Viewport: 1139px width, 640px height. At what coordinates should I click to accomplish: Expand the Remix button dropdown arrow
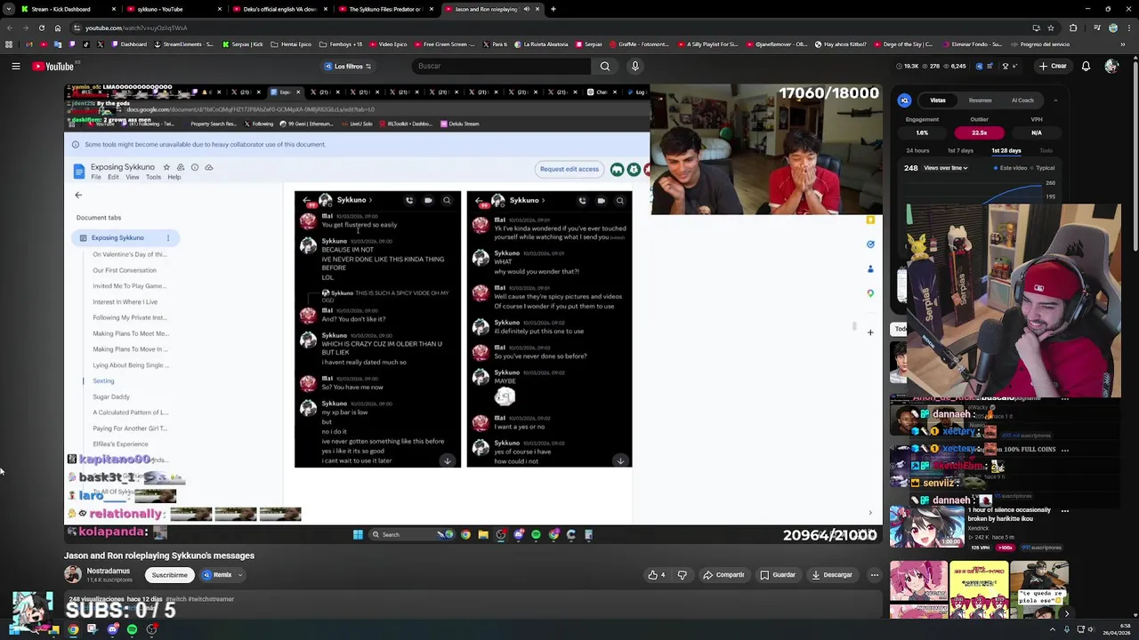240,575
